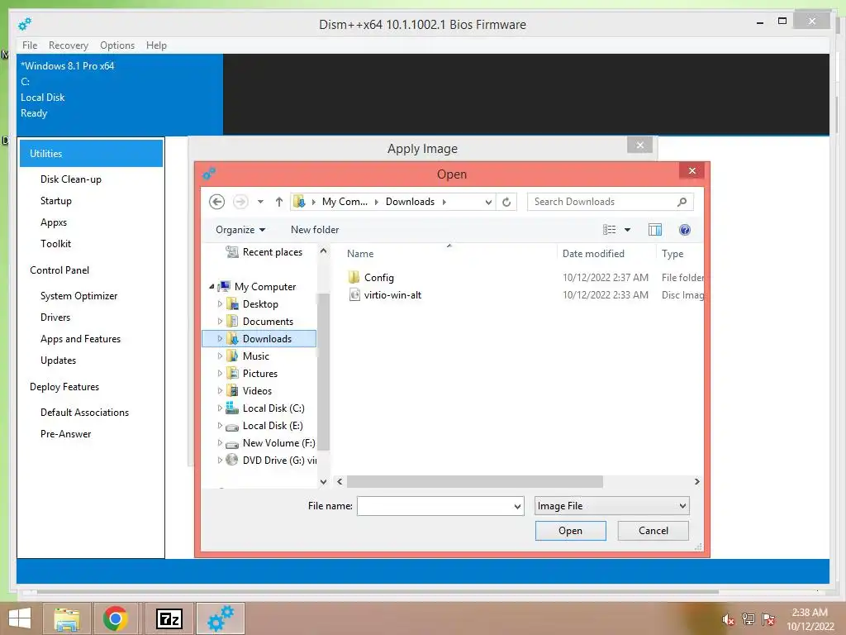This screenshot has width=846, height=635.
Task: Click the File name input field
Action: [x=435, y=506]
